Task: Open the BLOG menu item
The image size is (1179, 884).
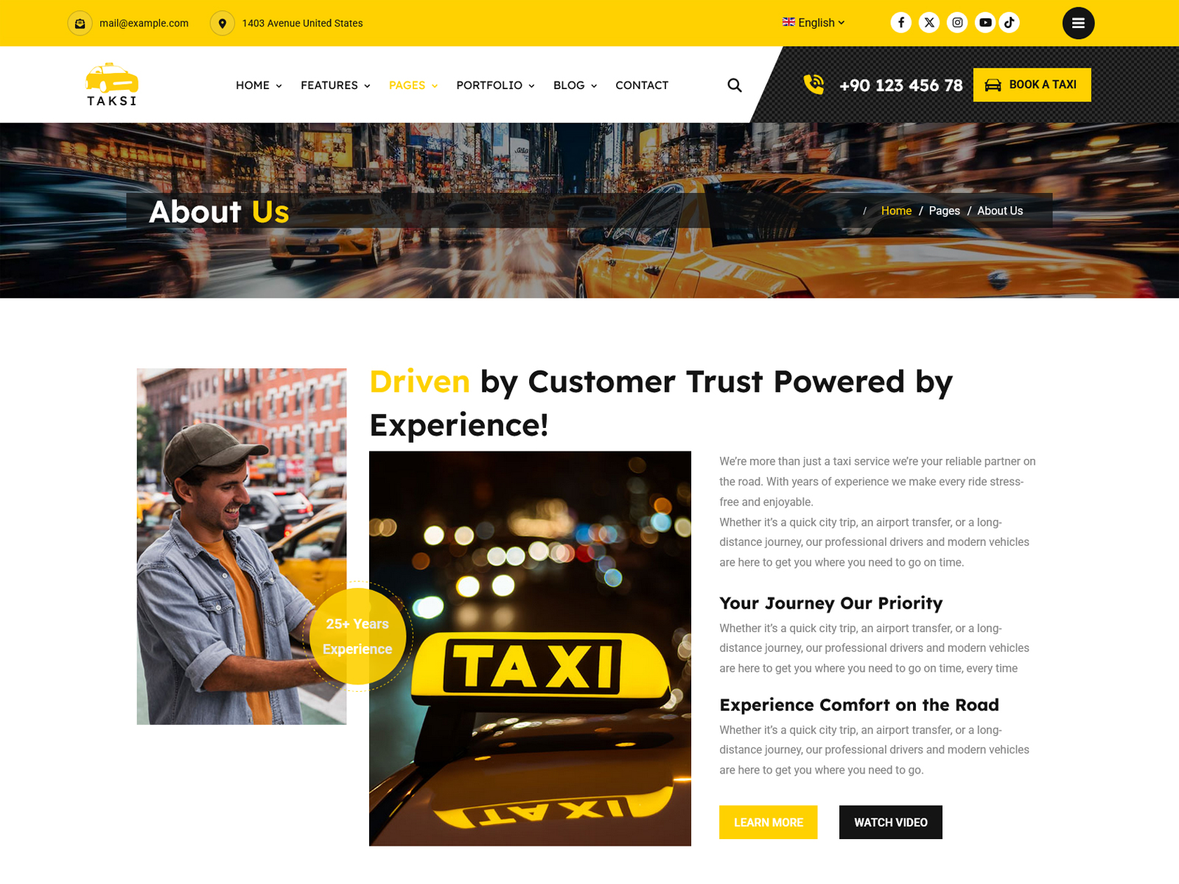Action: [575, 85]
